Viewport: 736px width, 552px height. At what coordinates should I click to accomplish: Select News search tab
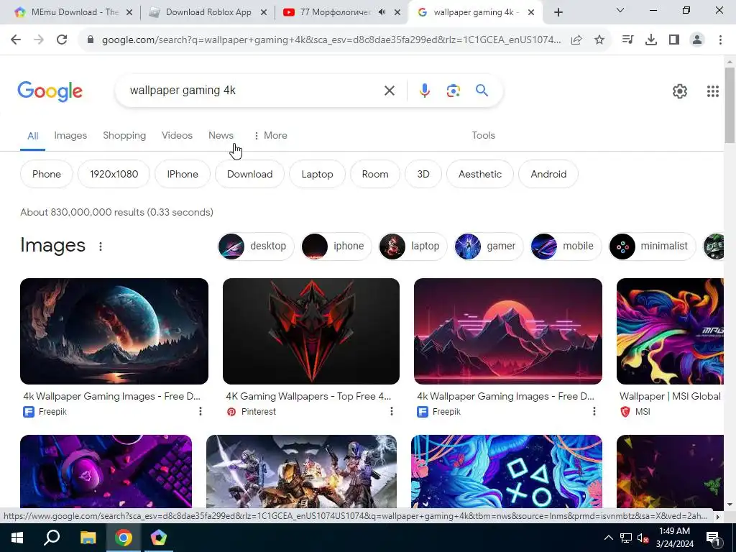coord(221,136)
